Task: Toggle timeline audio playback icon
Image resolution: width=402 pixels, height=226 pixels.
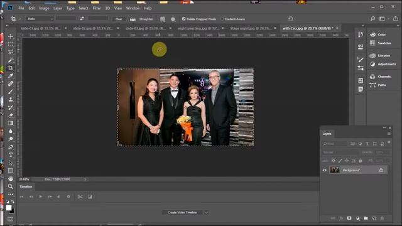Action: (x=58, y=196)
